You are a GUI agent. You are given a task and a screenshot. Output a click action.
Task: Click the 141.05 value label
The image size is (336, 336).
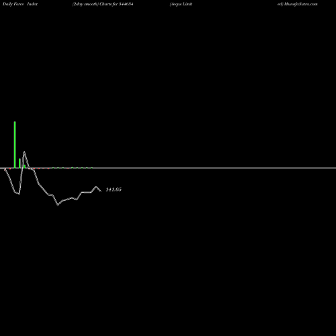tap(114, 190)
